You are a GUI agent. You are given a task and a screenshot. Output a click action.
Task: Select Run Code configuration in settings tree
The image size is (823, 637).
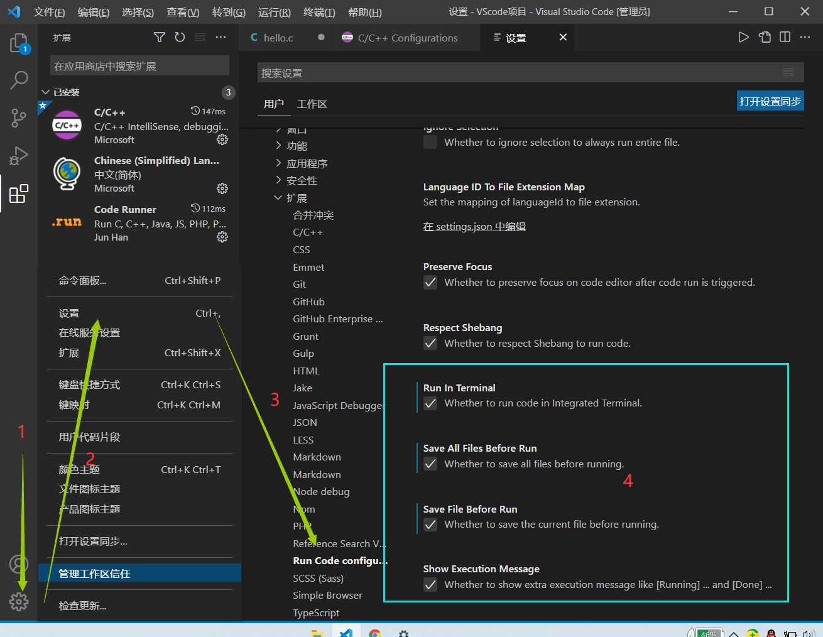340,560
